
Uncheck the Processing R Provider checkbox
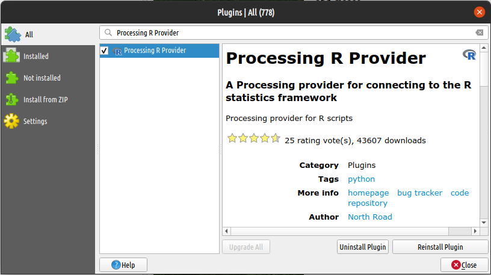pos(104,51)
